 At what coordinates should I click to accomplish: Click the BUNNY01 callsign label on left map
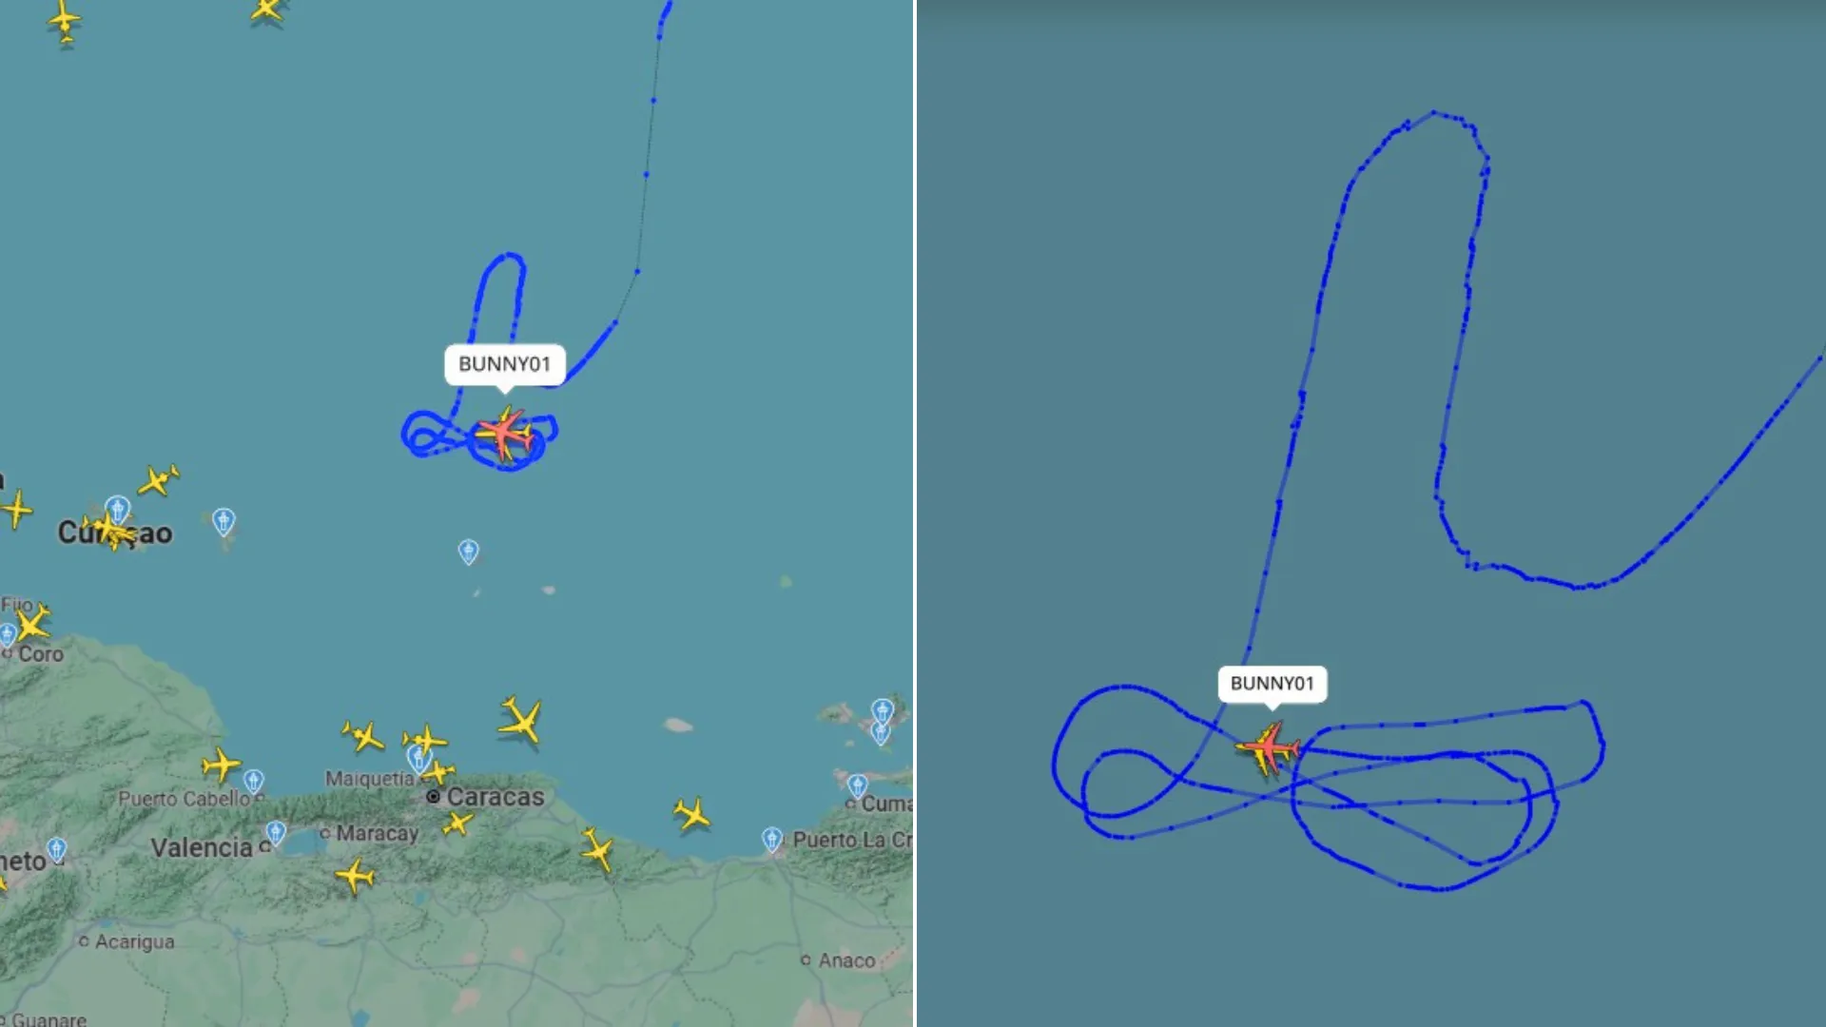[505, 364]
